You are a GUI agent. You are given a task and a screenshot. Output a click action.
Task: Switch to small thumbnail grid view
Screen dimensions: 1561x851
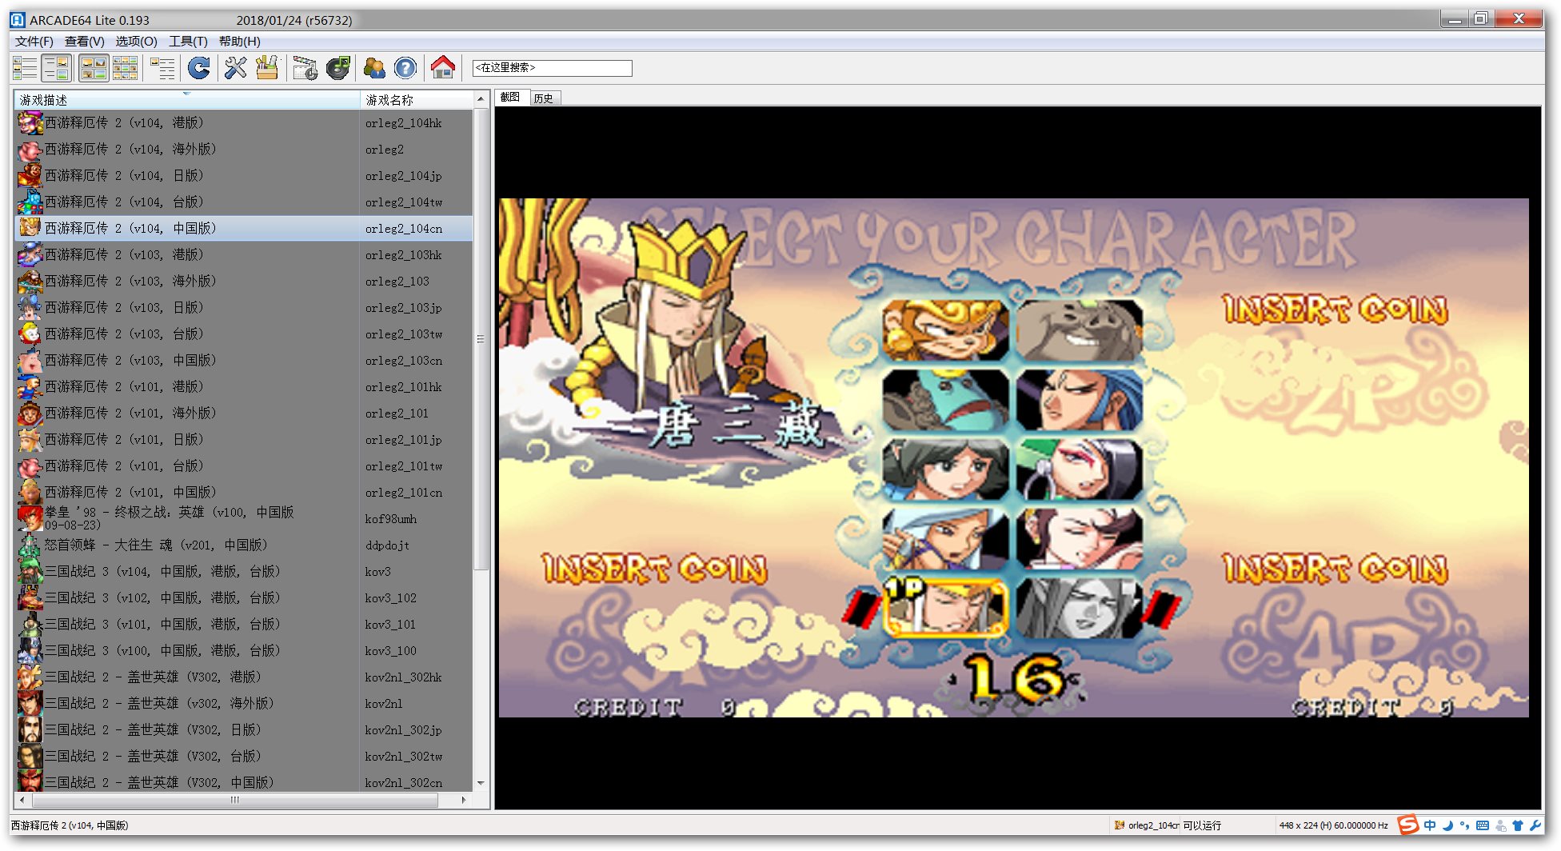(125, 69)
